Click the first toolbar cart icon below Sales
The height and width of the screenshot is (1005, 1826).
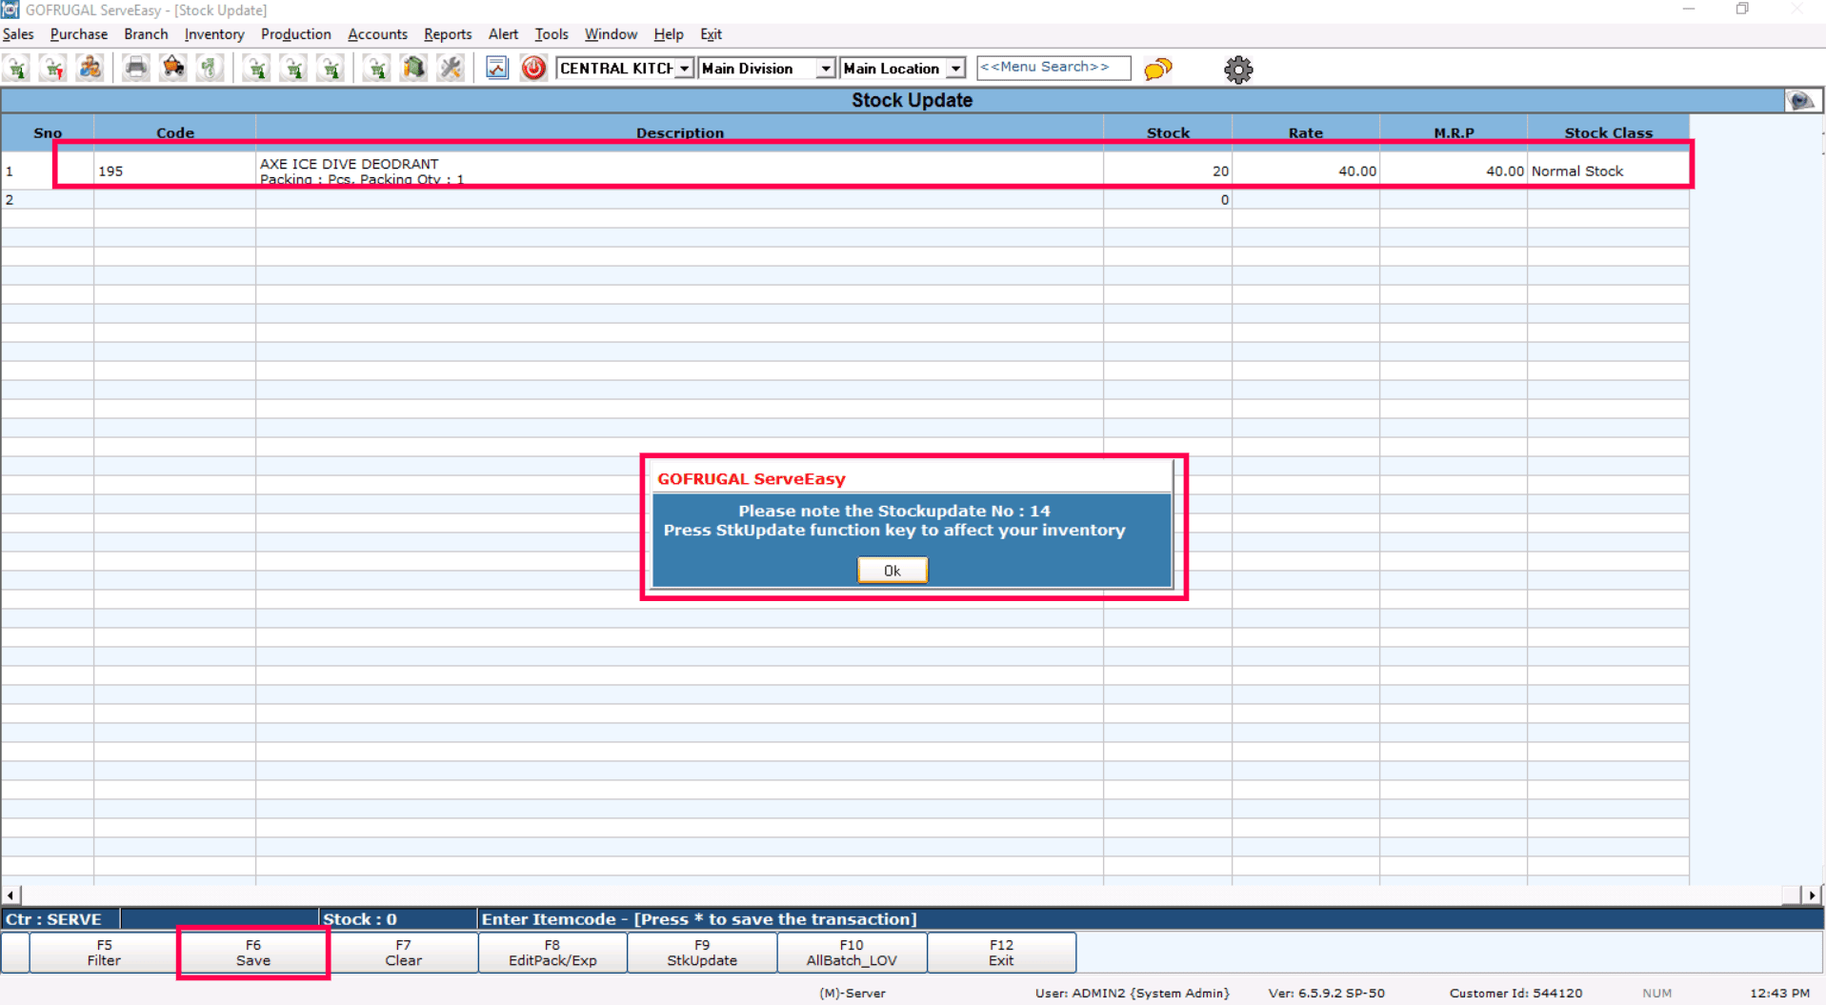[x=17, y=69]
